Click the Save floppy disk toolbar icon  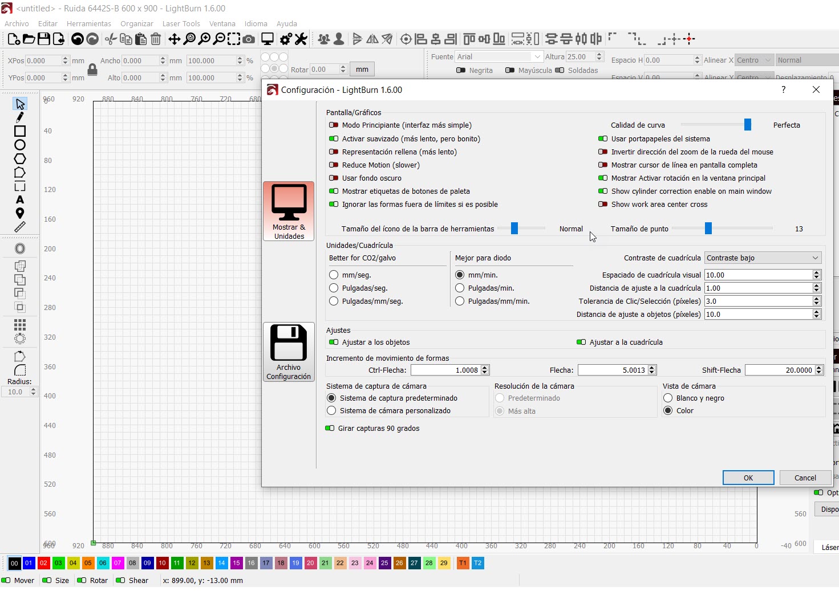(43, 39)
